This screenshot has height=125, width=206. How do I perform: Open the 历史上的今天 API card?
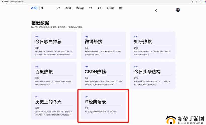coord(54,106)
